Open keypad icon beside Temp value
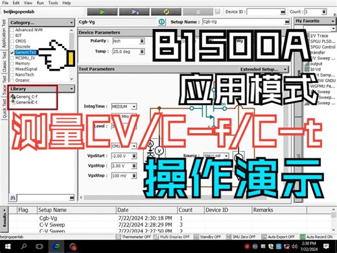Viewport: 337px width, 253px height. tap(142, 51)
